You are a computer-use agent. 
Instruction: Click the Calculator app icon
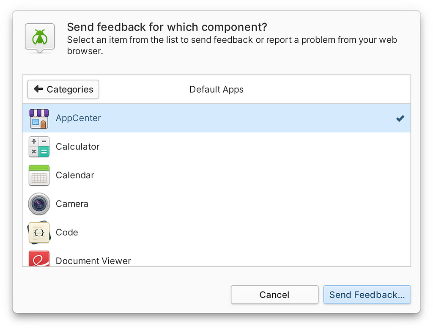(39, 147)
